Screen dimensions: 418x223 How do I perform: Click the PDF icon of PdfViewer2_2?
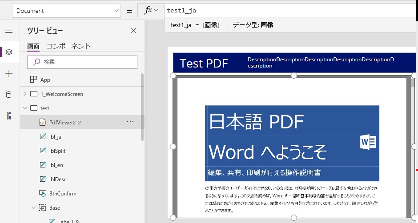[x=42, y=122]
